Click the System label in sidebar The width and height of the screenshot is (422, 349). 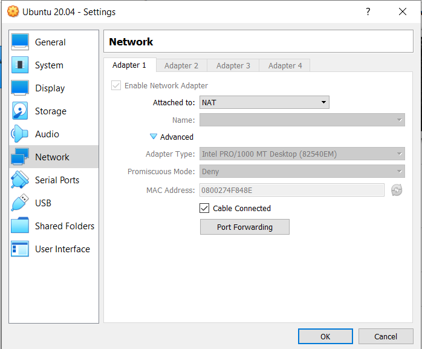[x=49, y=65]
